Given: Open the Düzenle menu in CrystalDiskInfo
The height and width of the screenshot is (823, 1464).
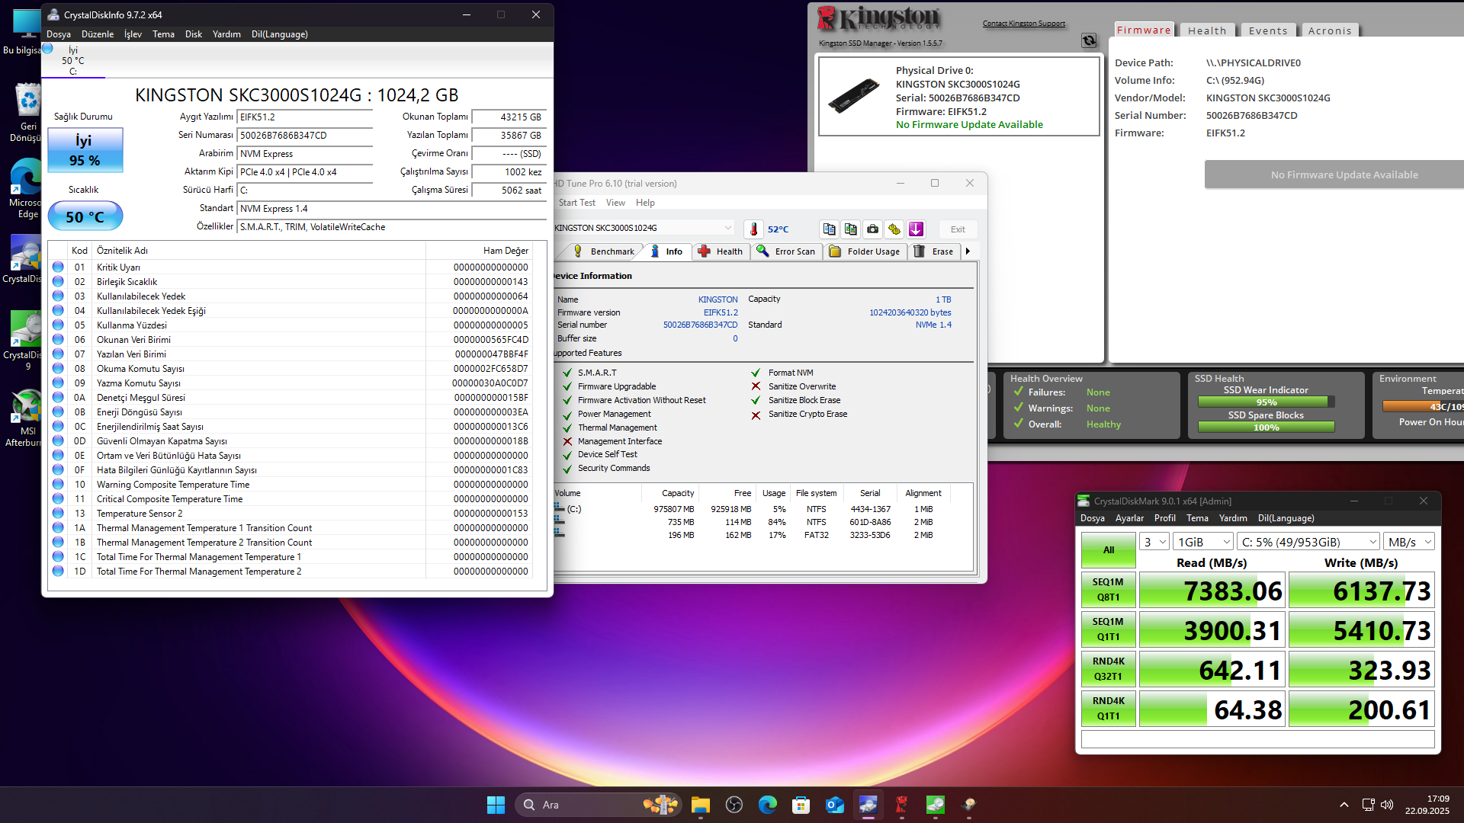Looking at the screenshot, I should 98,34.
